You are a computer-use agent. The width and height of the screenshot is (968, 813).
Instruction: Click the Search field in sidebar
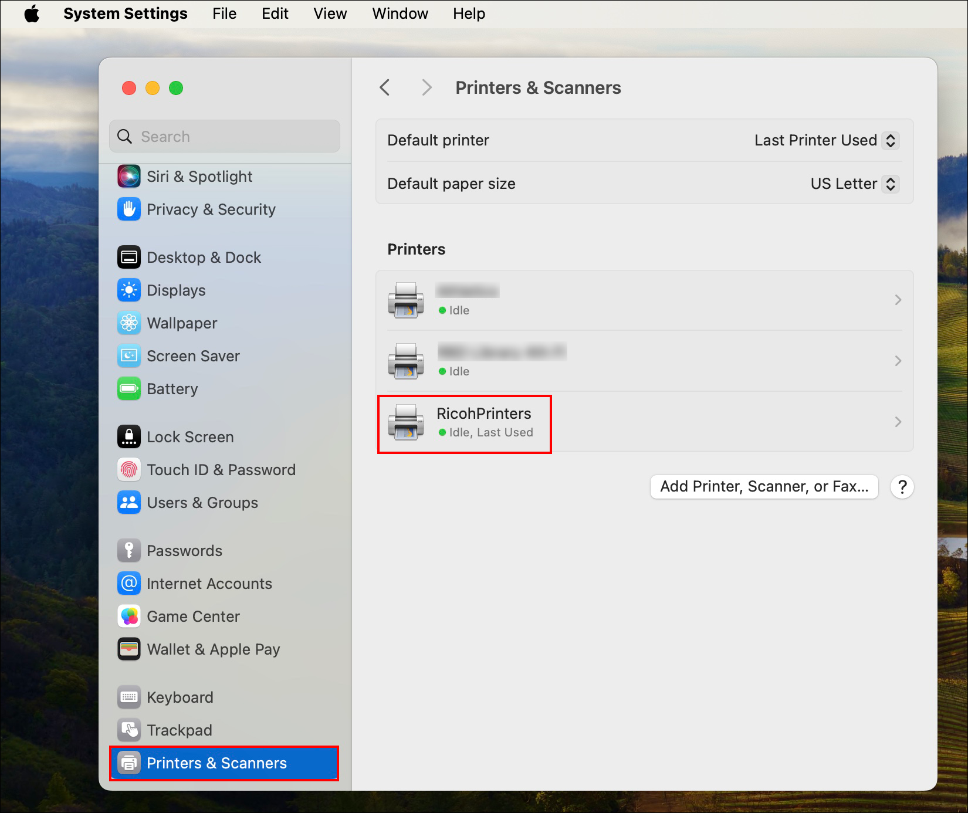point(225,137)
